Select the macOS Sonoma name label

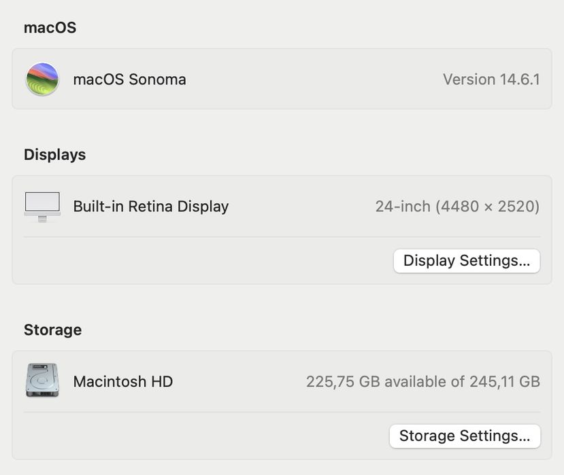[129, 80]
